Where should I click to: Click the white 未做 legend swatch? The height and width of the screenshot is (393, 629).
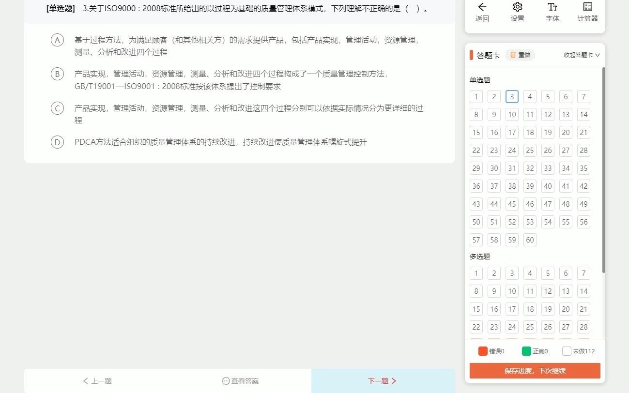coord(567,351)
